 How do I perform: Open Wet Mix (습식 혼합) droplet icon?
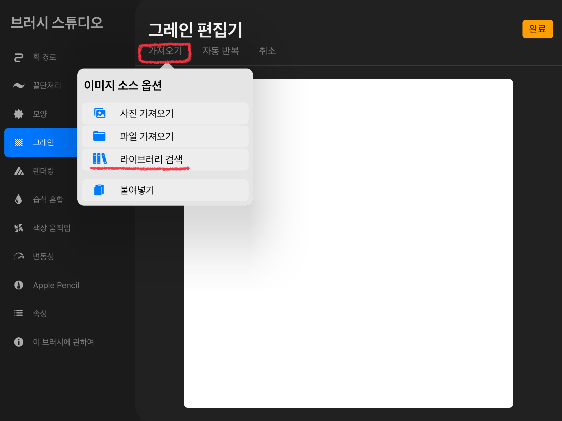(19, 200)
